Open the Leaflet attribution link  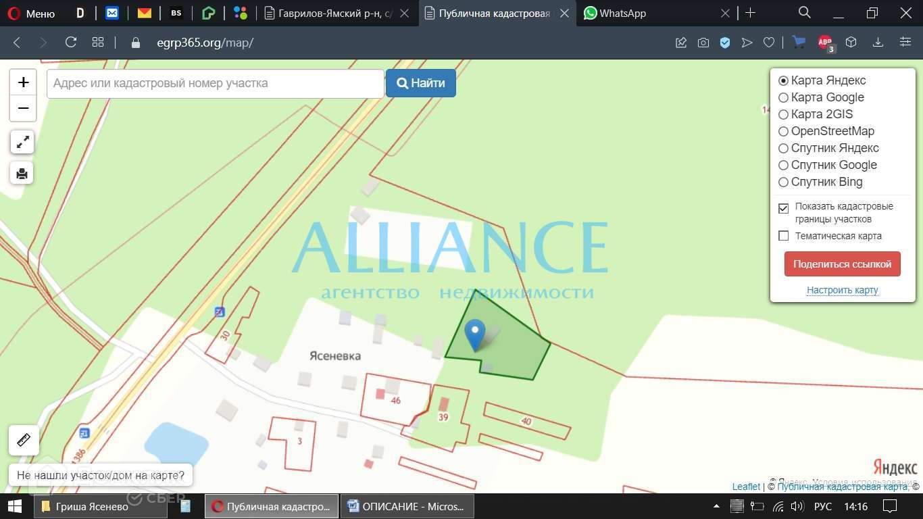(746, 487)
